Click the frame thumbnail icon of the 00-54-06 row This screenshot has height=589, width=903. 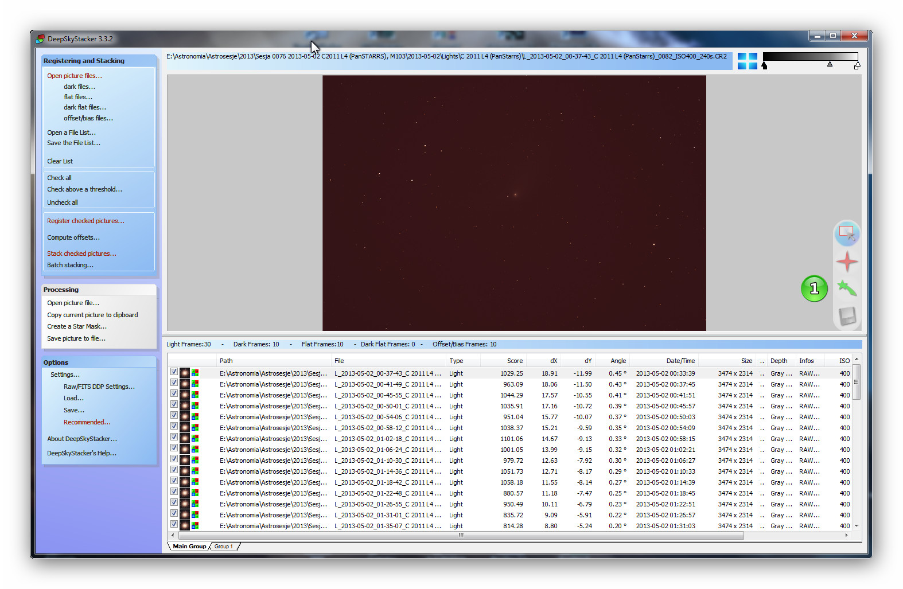(185, 416)
